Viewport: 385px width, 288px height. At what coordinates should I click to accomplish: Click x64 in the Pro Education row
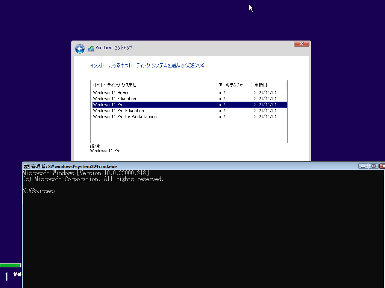pyautogui.click(x=222, y=111)
